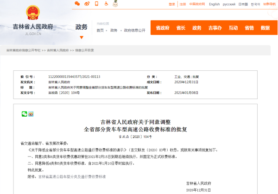Click the 发布日期 value 2021年01月08日
Viewport: 278px width, 194px height.
coord(186,93)
